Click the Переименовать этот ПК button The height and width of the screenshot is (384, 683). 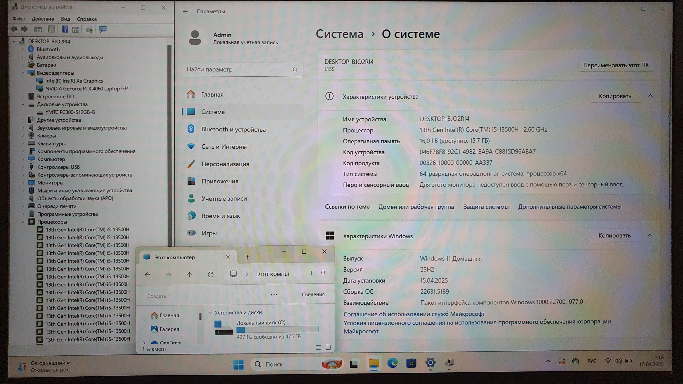click(x=616, y=65)
